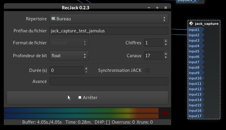Select the input9 port of jack_capture
This screenshot has width=226, height=130.
tap(196, 73)
